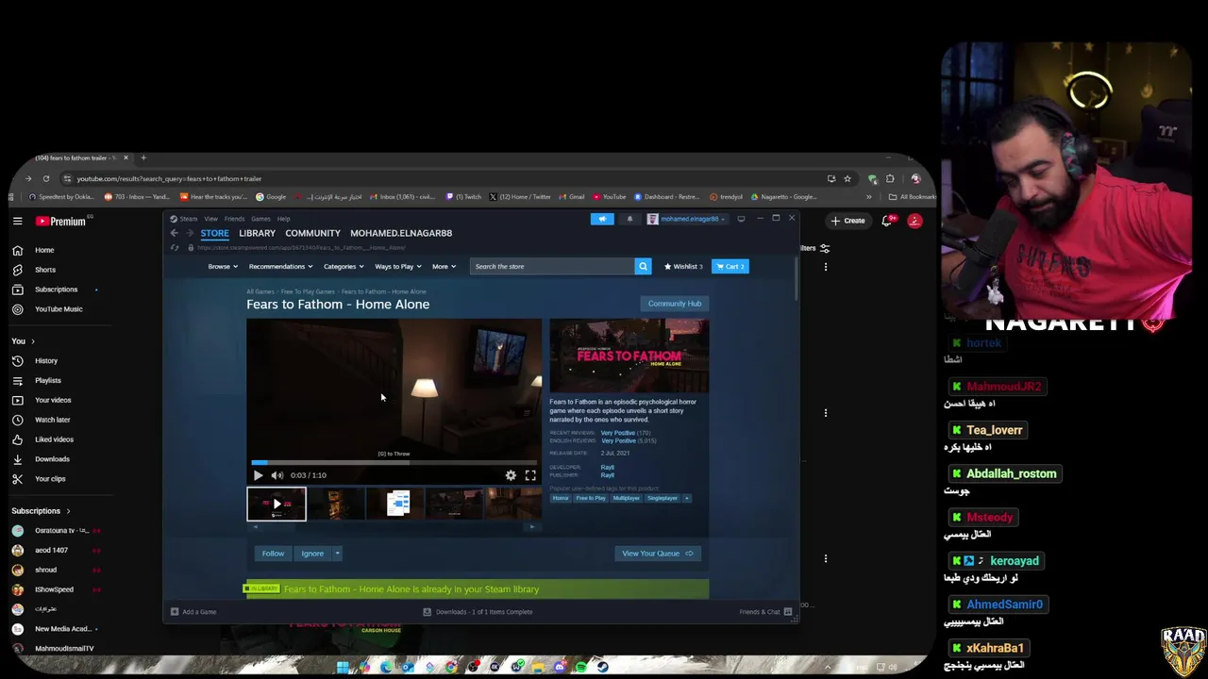This screenshot has width=1208, height=679.
Task: Open the Steam menu in Steam
Action: pyautogui.click(x=189, y=219)
